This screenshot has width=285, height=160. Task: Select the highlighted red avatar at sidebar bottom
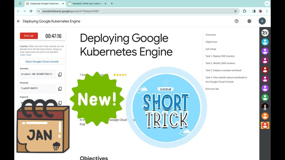tap(265, 125)
